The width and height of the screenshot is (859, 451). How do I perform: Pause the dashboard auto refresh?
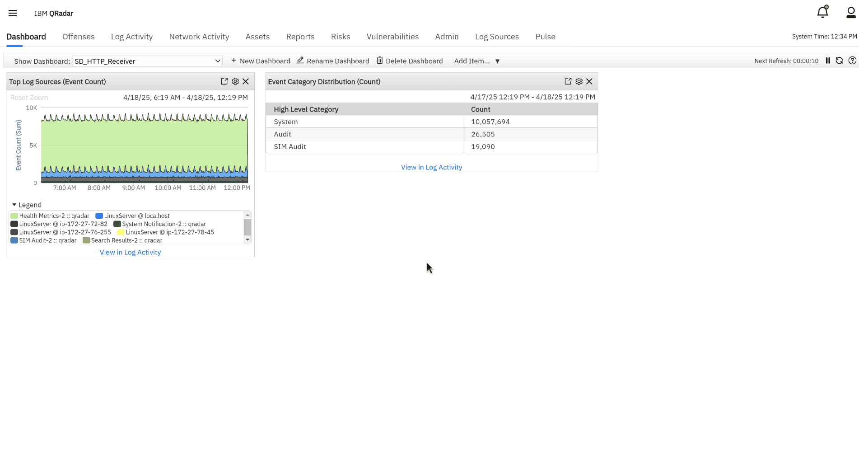click(828, 61)
